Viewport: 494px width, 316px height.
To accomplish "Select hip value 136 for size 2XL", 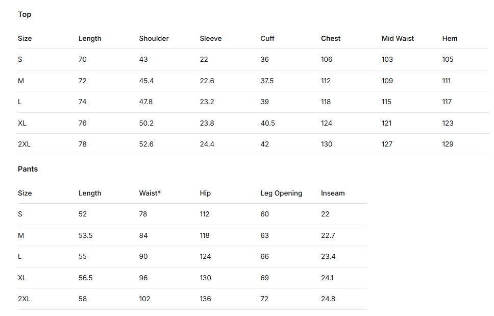I will pos(205,299).
